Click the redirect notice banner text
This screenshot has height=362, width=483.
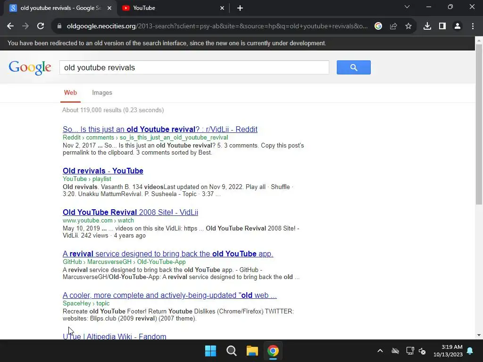click(167, 43)
